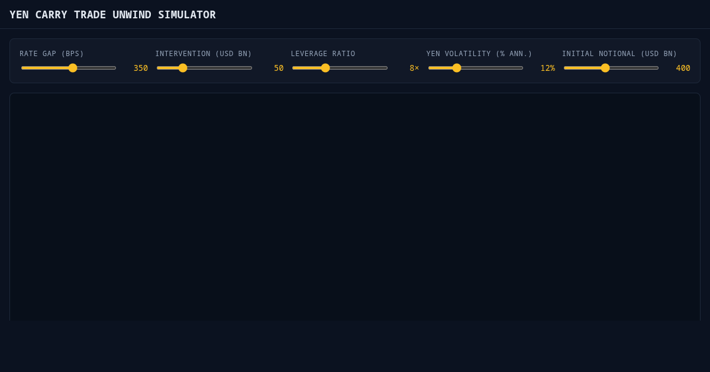Click the Initial Notional slider thumb
Viewport: 710px width, 372px height.
605,68
